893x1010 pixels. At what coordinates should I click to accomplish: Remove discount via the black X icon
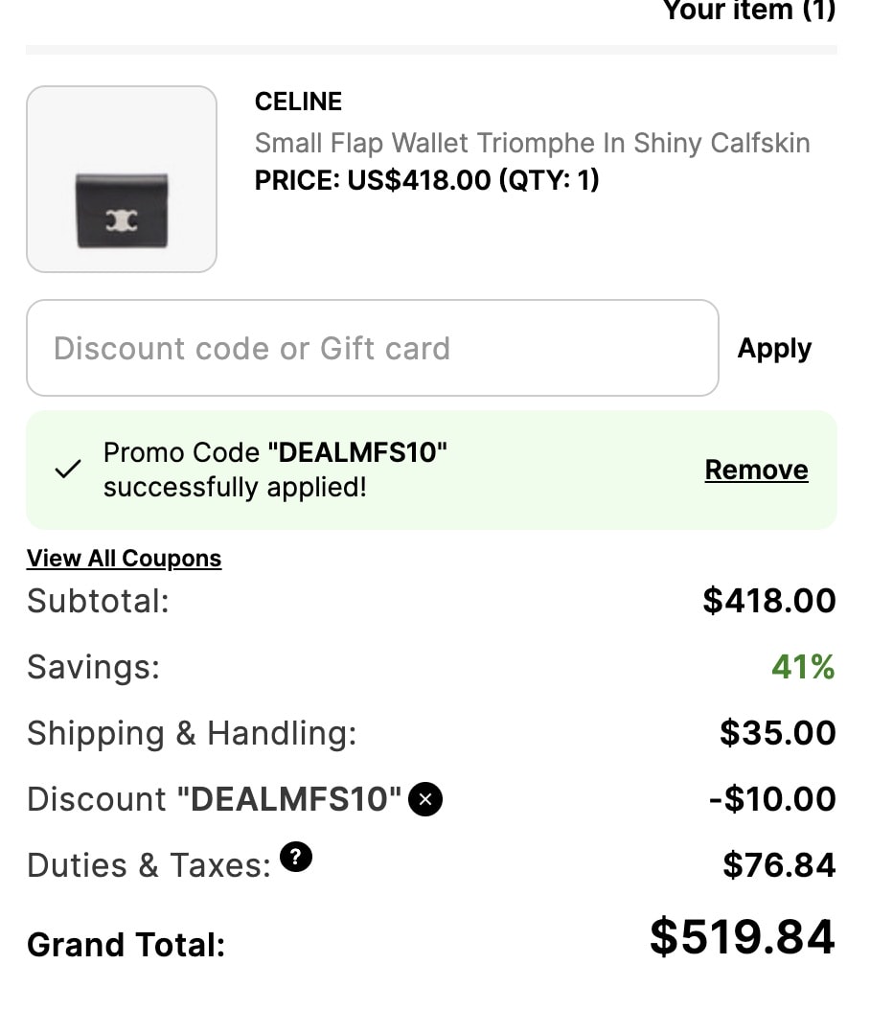[x=424, y=799]
